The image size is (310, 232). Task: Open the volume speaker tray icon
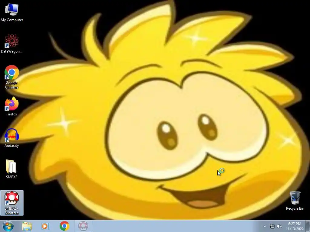pyautogui.click(x=279, y=226)
